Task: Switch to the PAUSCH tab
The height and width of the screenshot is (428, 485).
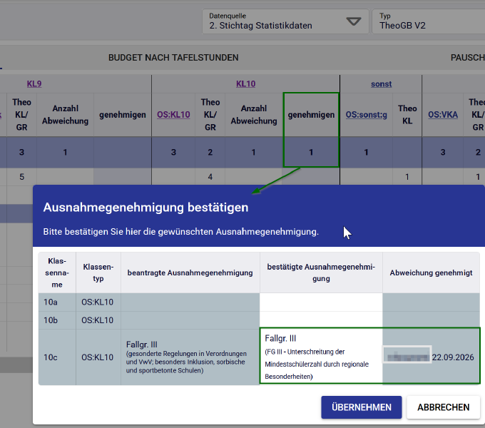Action: pos(467,58)
